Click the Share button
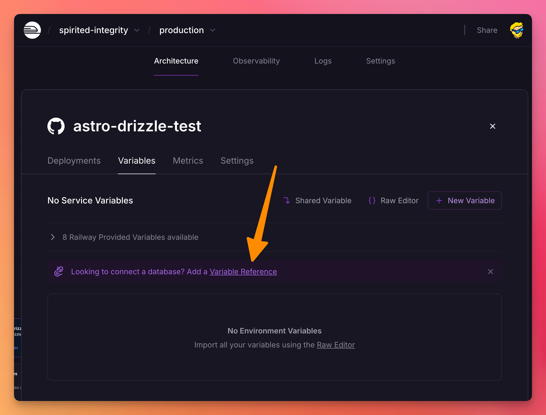 click(x=487, y=30)
